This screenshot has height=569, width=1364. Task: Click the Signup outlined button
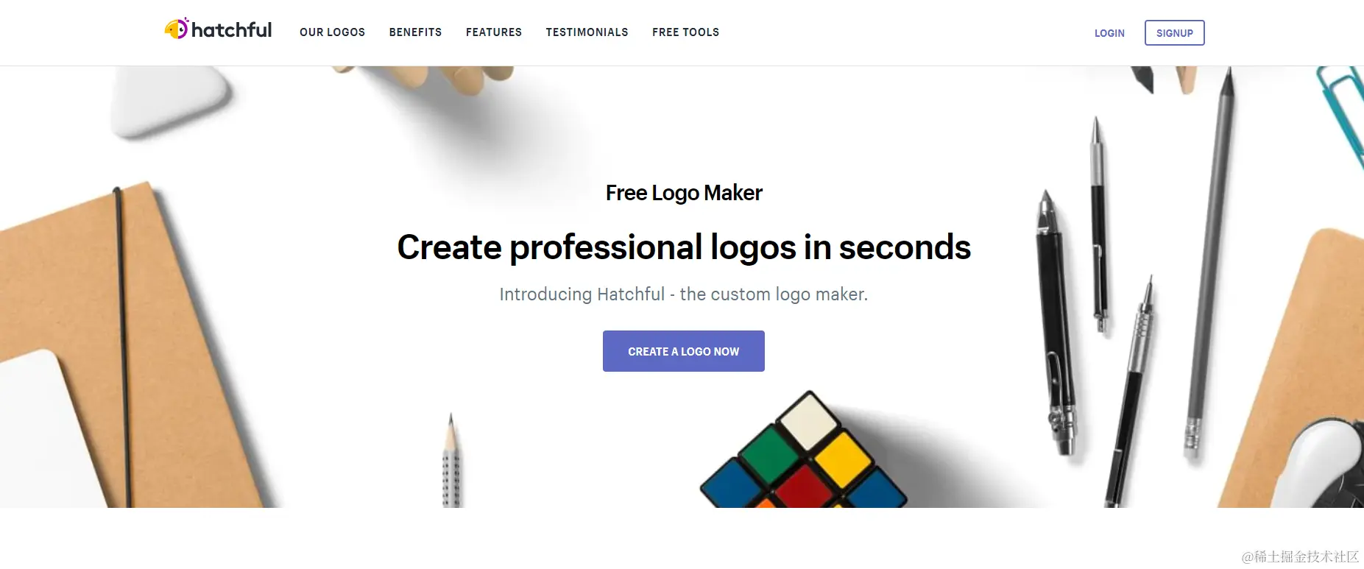pos(1174,33)
